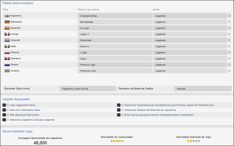The height and width of the screenshot is (146, 234).
Task: Remove Ucrânia from selected countries
Action: (x=229, y=71)
